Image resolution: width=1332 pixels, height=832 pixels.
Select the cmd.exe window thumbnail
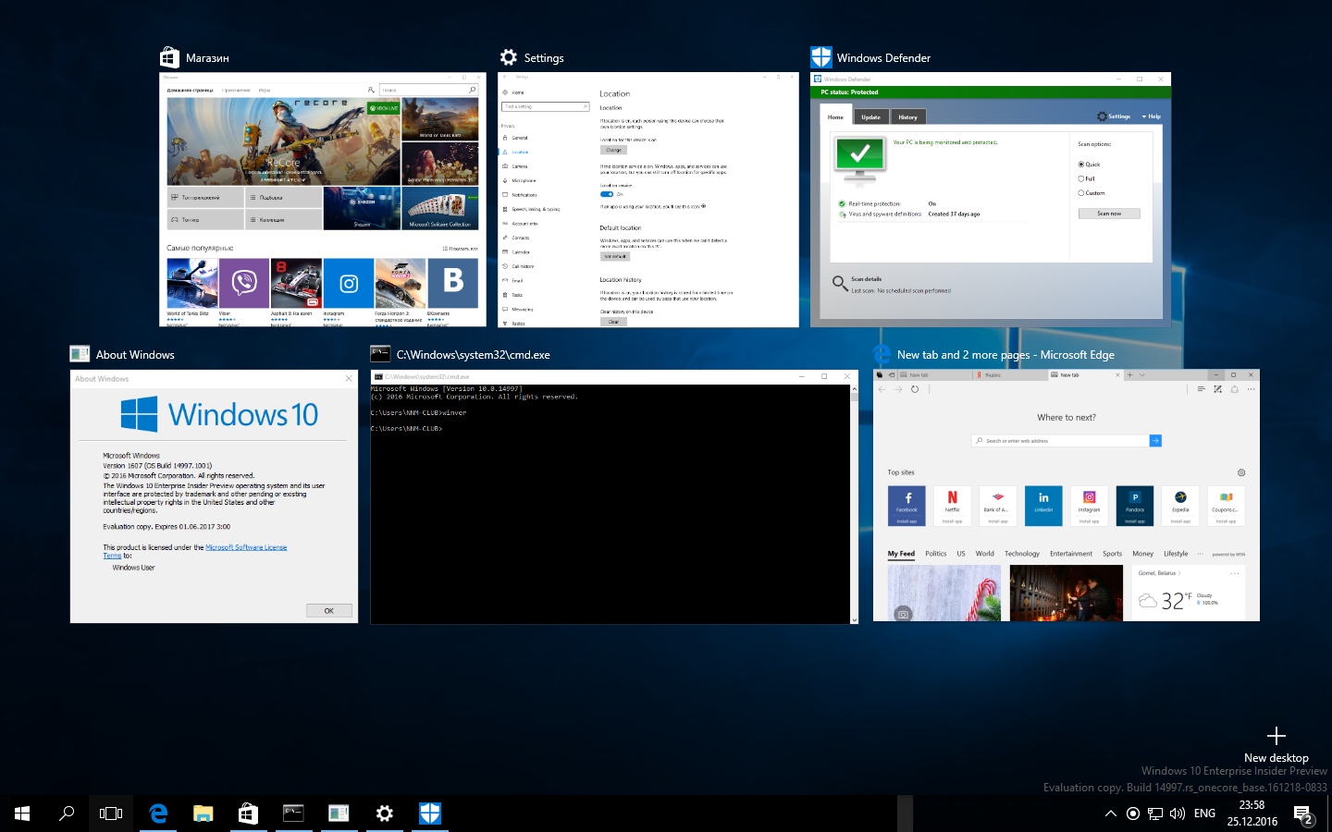614,497
